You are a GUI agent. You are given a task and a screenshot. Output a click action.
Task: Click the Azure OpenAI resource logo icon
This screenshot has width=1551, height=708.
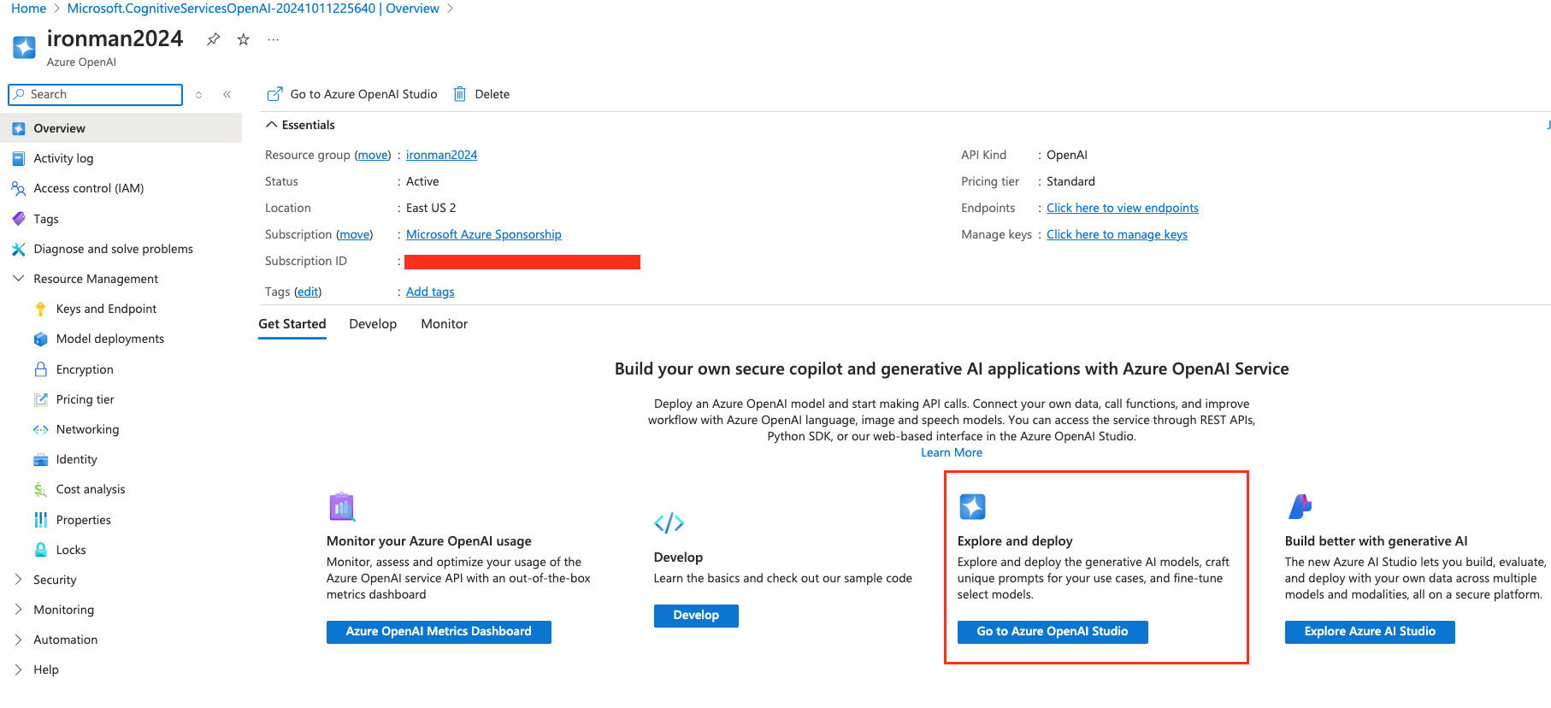click(x=24, y=46)
